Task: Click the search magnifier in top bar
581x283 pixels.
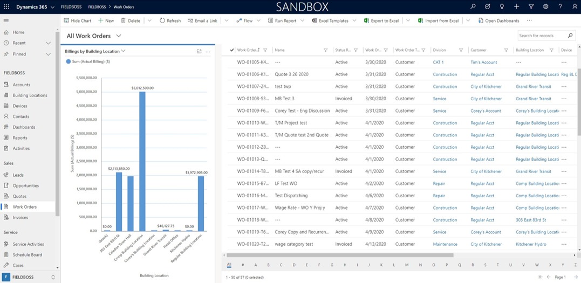Action: click(473, 6)
